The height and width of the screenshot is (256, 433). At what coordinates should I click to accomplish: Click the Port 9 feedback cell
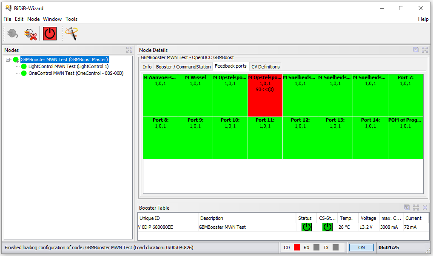(196, 138)
